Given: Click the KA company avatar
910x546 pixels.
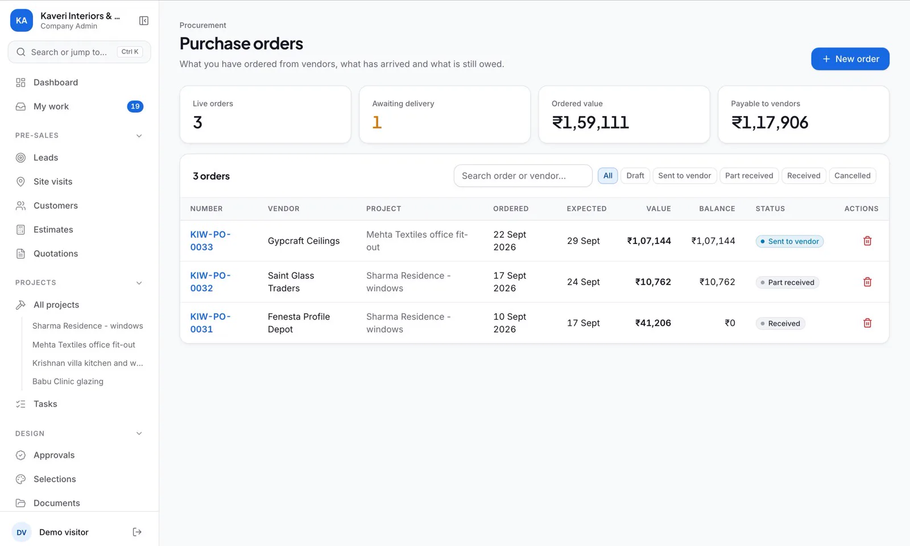Looking at the screenshot, I should [x=22, y=20].
